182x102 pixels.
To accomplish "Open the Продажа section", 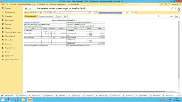I will pyautogui.click(x=8, y=28).
